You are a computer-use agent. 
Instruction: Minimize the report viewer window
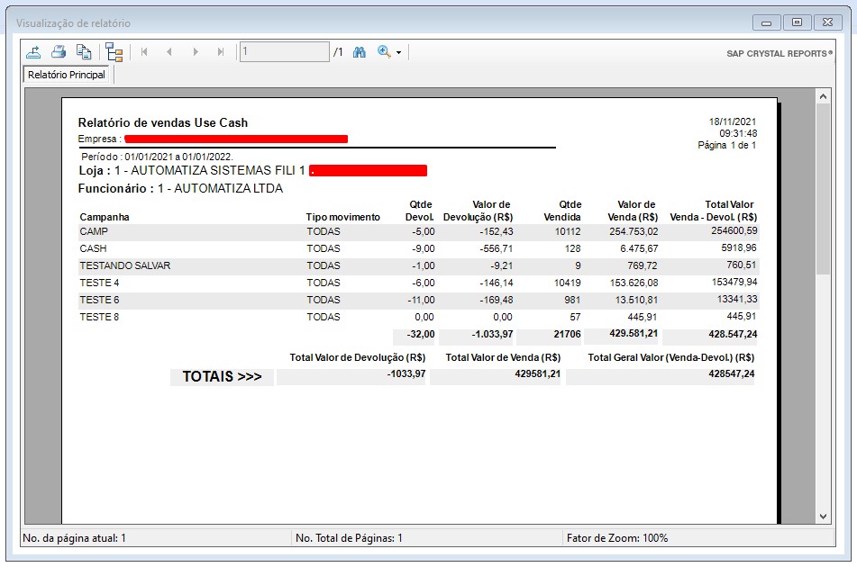click(x=766, y=22)
